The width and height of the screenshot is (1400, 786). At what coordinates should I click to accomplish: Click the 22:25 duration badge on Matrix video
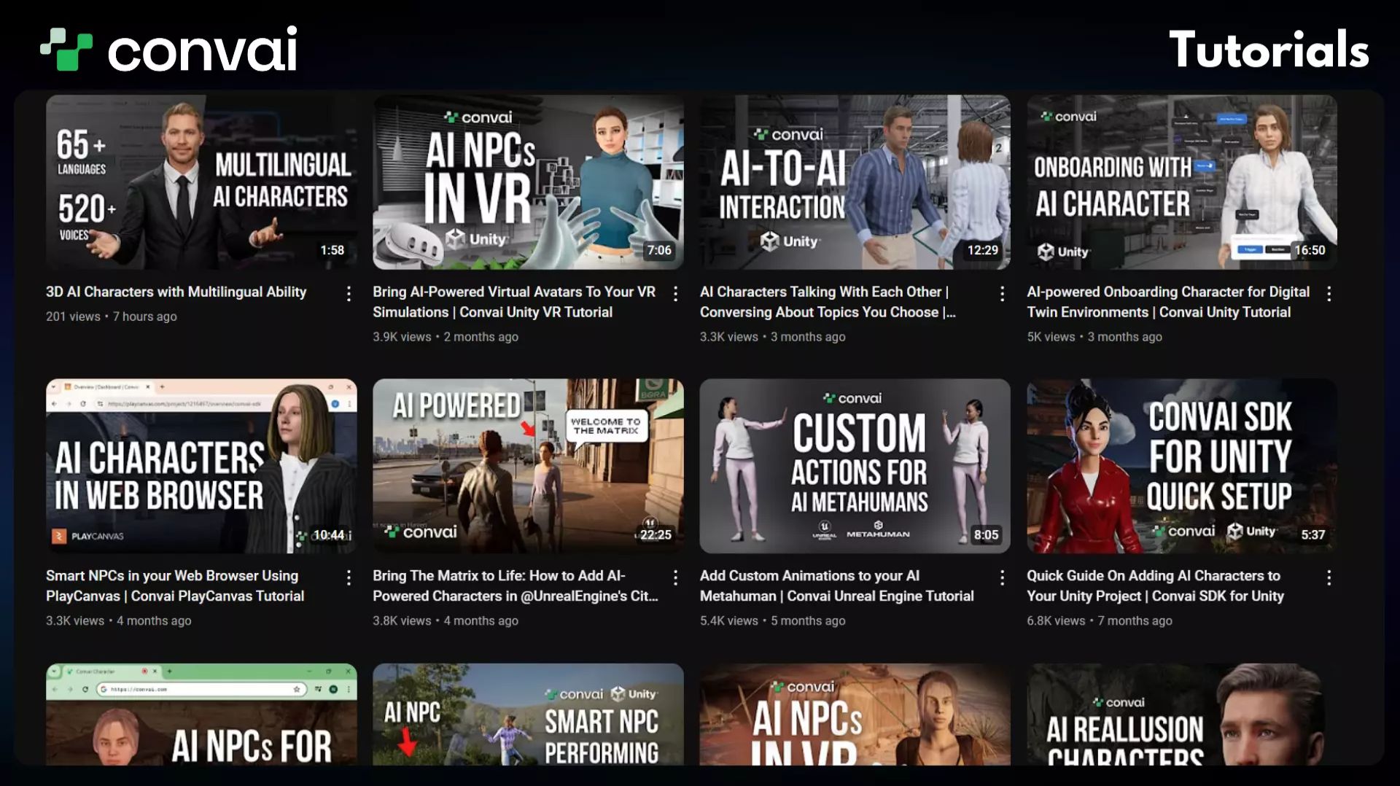pos(656,534)
